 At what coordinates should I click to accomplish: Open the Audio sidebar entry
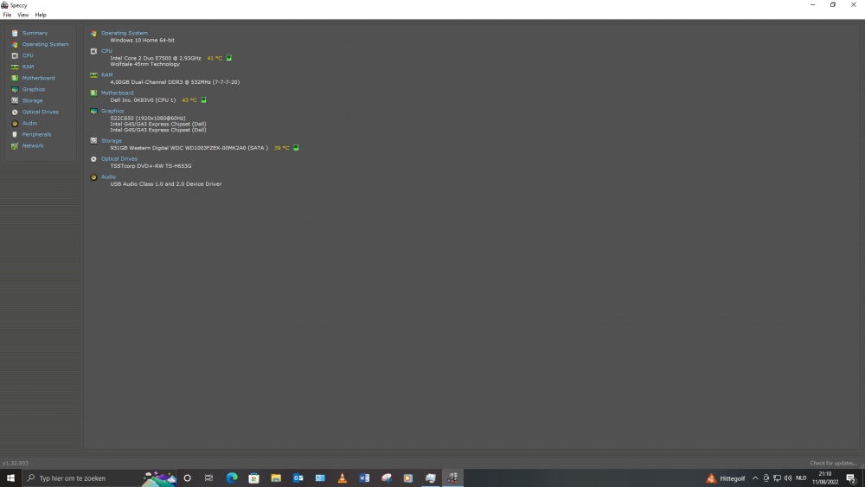coord(29,124)
